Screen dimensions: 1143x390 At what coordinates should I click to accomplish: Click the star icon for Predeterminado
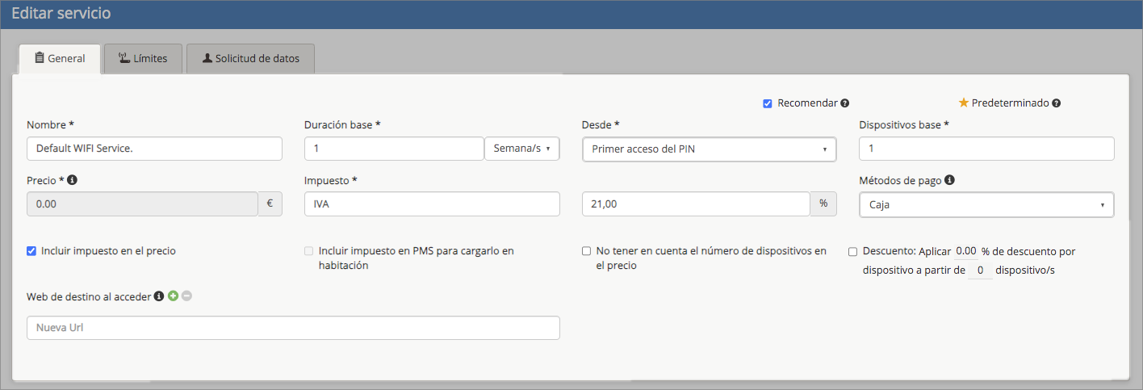click(963, 103)
